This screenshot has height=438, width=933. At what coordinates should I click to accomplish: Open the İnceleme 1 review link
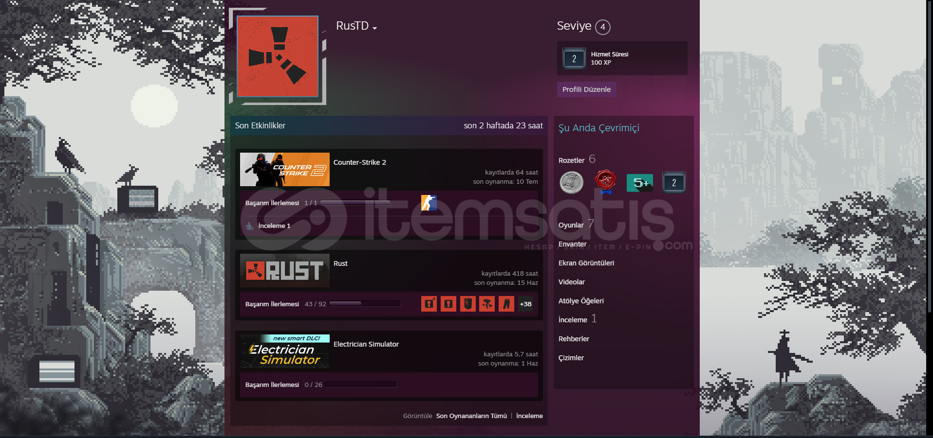click(x=274, y=226)
